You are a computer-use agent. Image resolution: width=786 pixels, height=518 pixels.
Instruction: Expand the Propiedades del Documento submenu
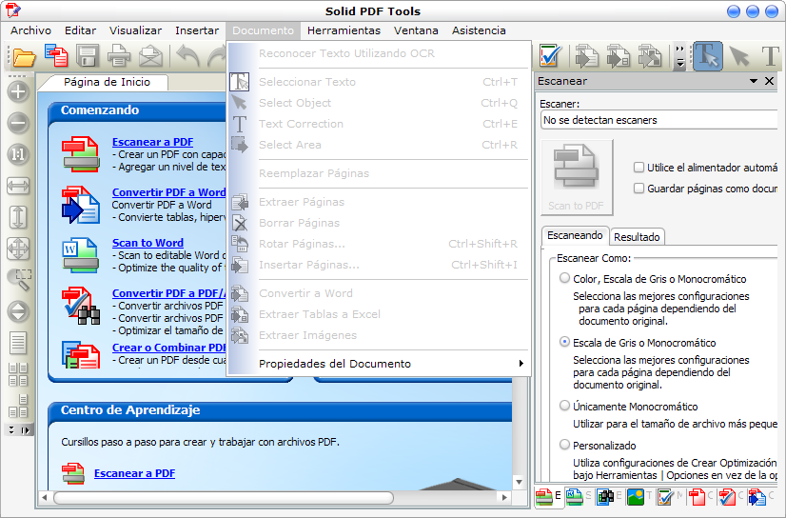521,364
